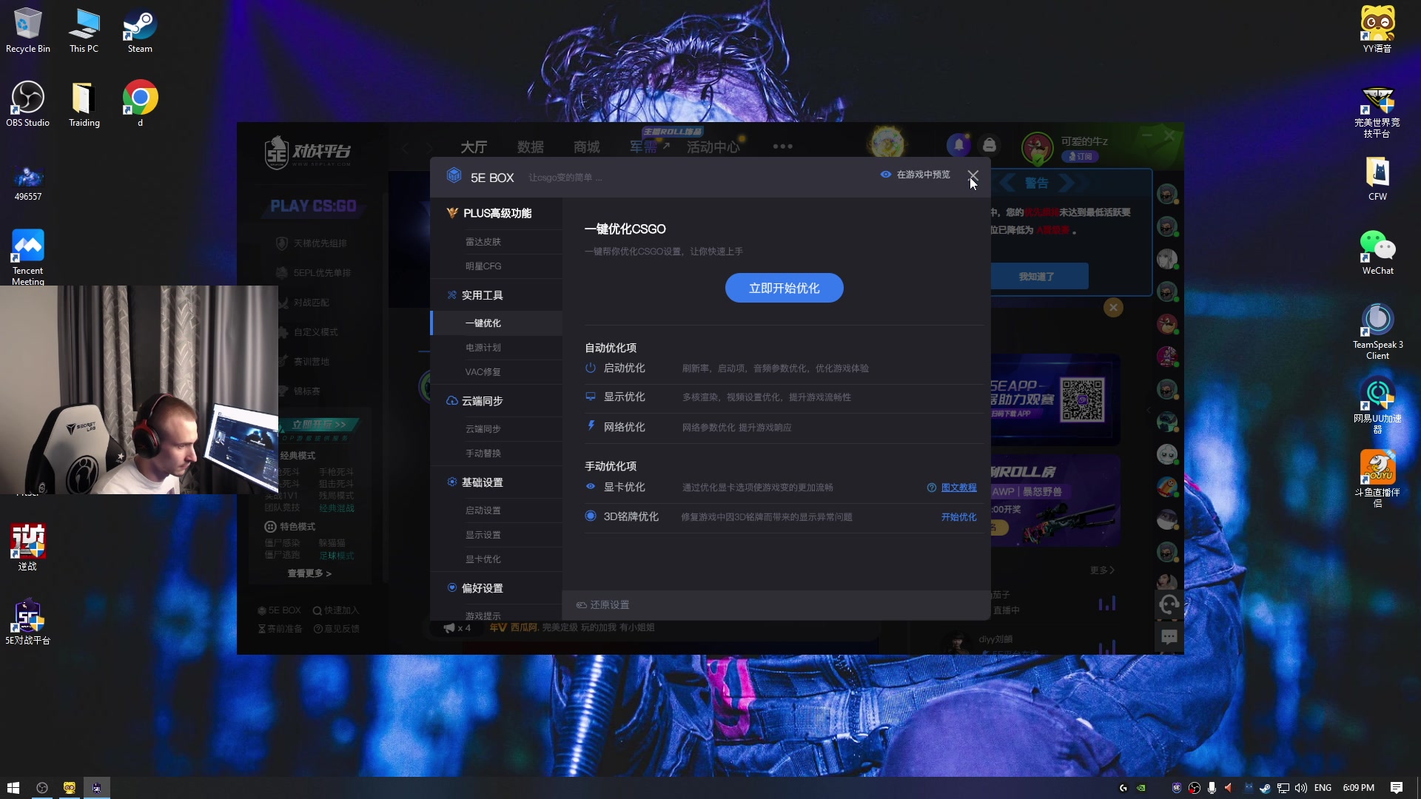Open the taskbar volume icon
Screen dimensions: 1421x799
point(1300,788)
